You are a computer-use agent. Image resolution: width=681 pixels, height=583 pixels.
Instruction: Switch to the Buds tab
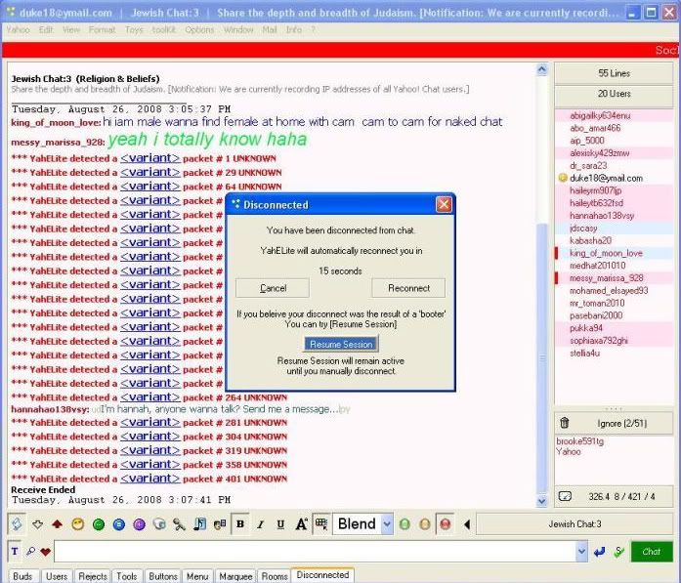[22, 576]
